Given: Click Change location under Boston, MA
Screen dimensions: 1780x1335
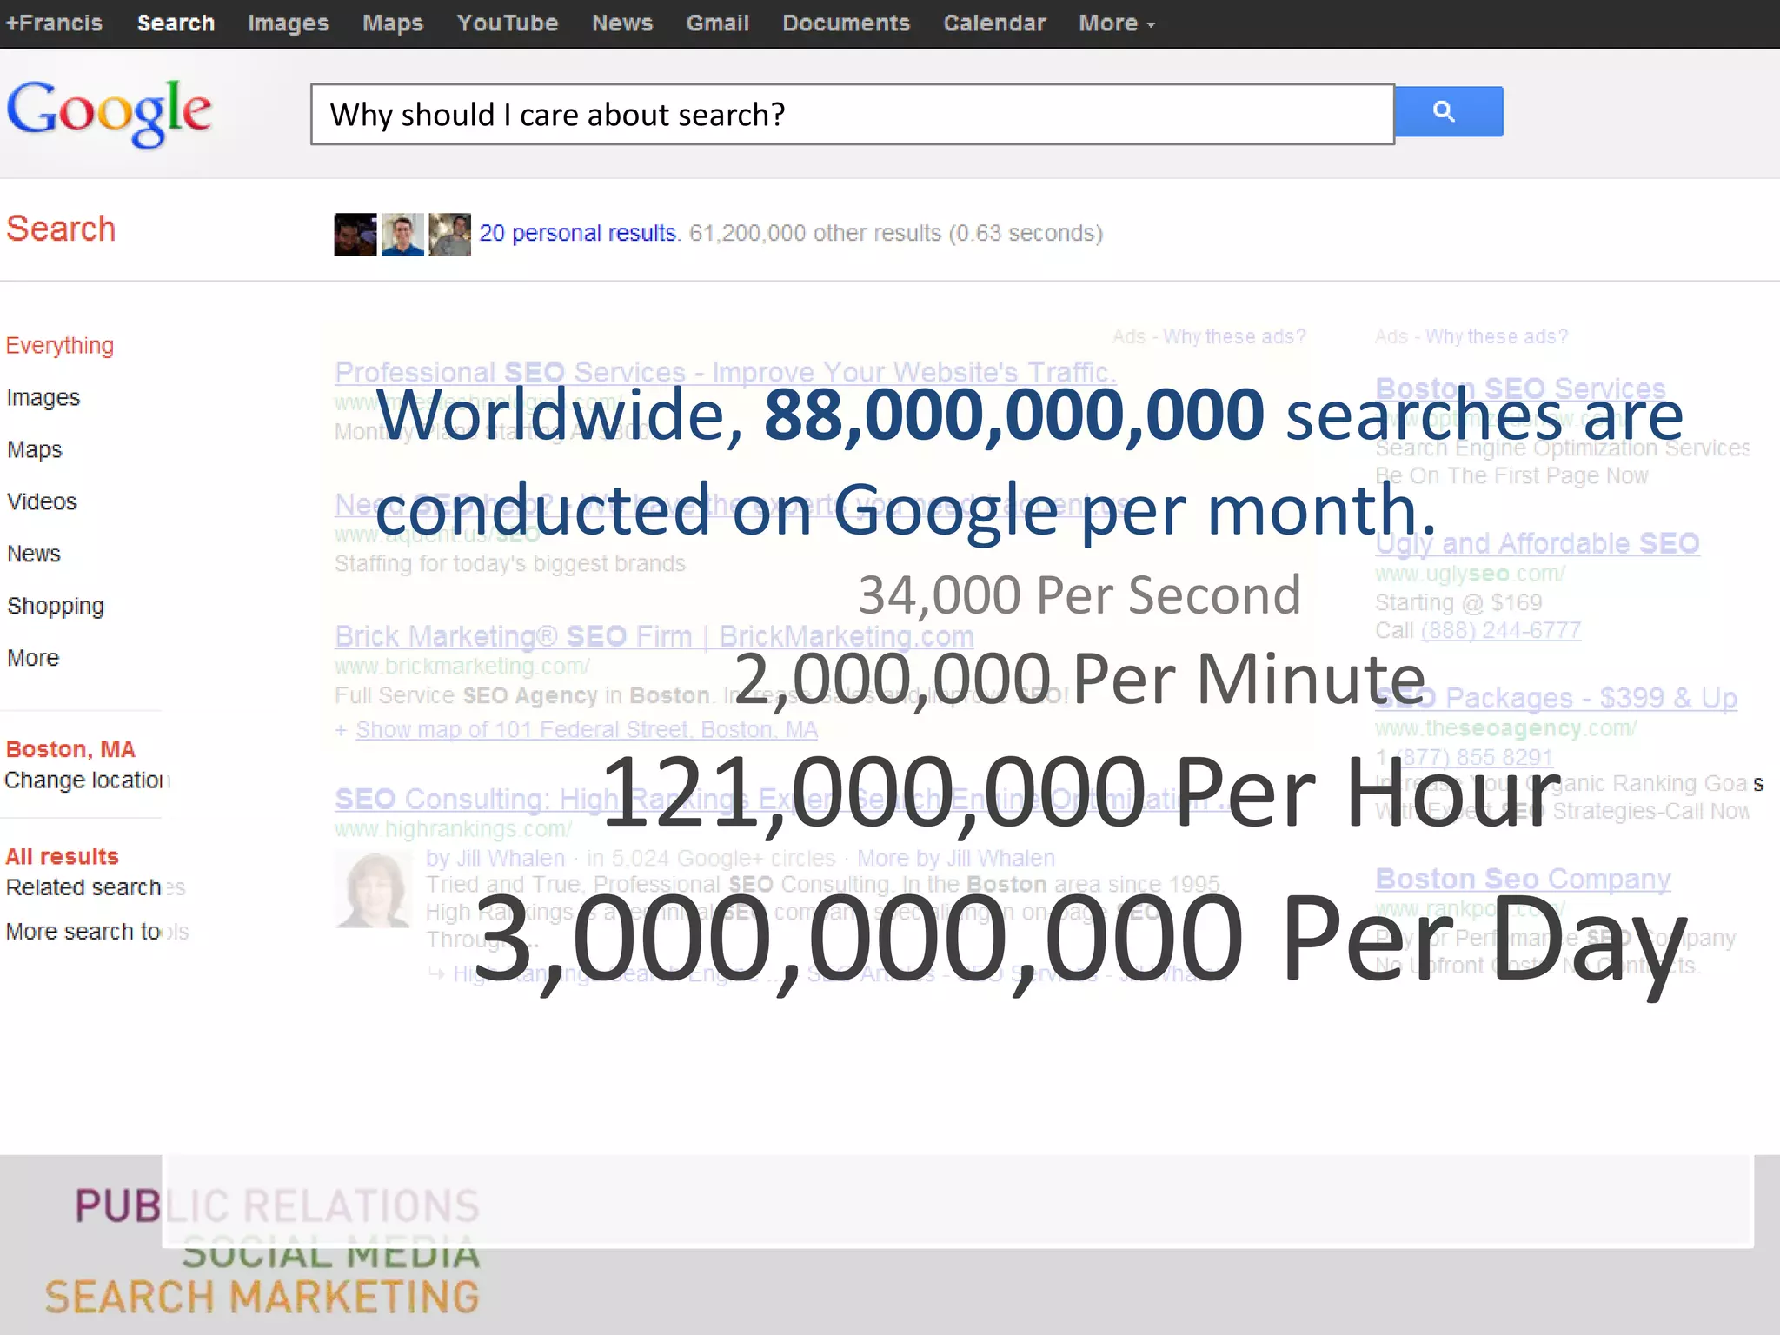Looking at the screenshot, I should 87,780.
